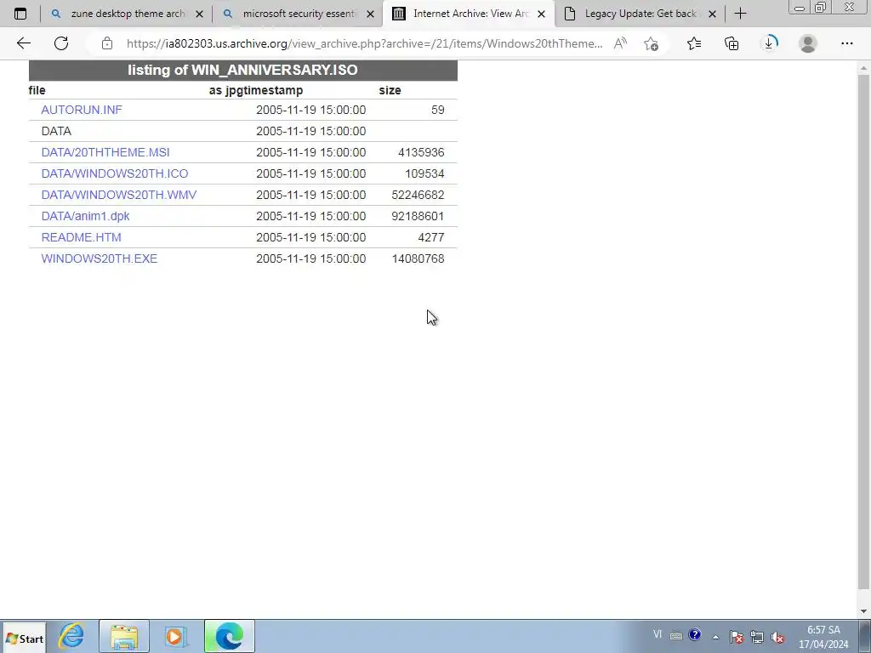Open README.HTM link
This screenshot has height=653, width=871.
click(x=81, y=237)
